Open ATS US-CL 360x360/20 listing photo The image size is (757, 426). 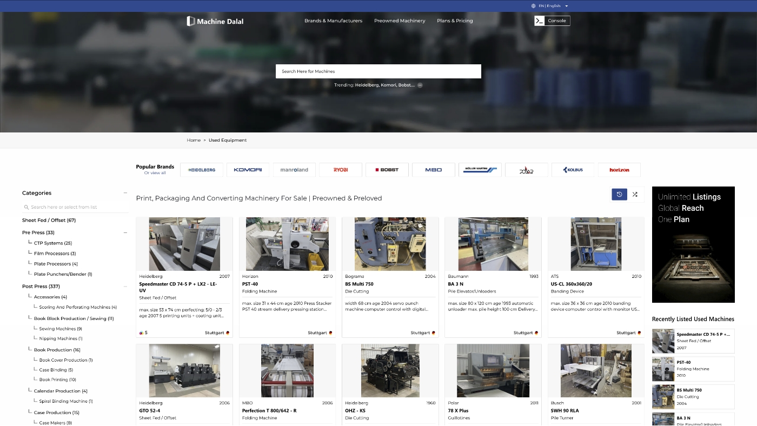596,244
